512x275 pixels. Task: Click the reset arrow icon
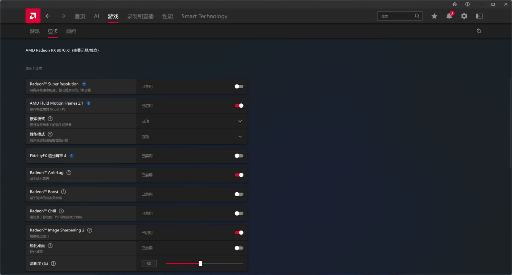click(x=479, y=31)
